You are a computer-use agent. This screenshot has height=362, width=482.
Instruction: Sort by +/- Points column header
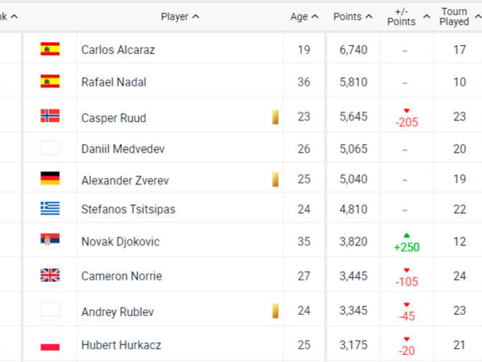[405, 17]
